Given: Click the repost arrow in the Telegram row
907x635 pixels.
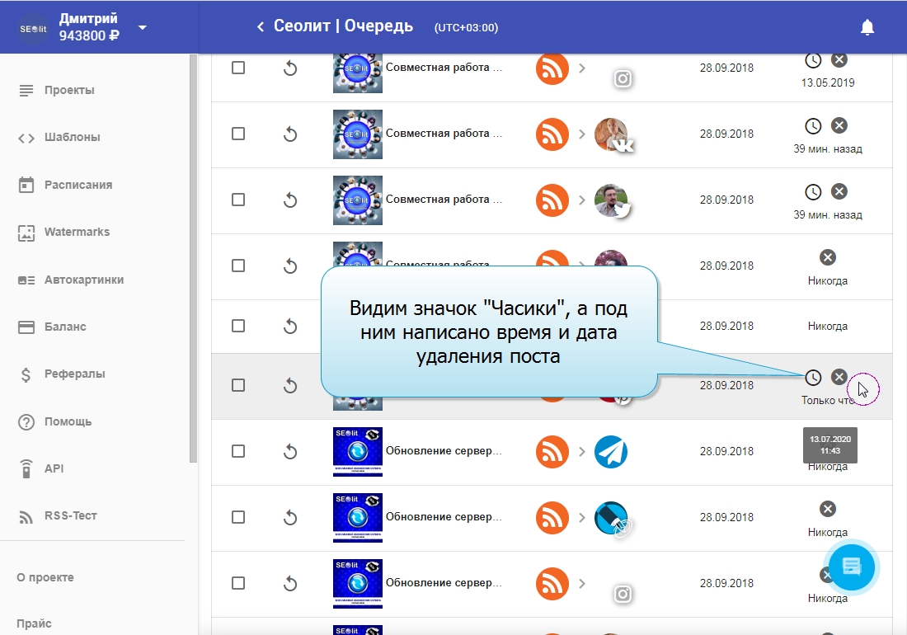Looking at the screenshot, I should 289,451.
